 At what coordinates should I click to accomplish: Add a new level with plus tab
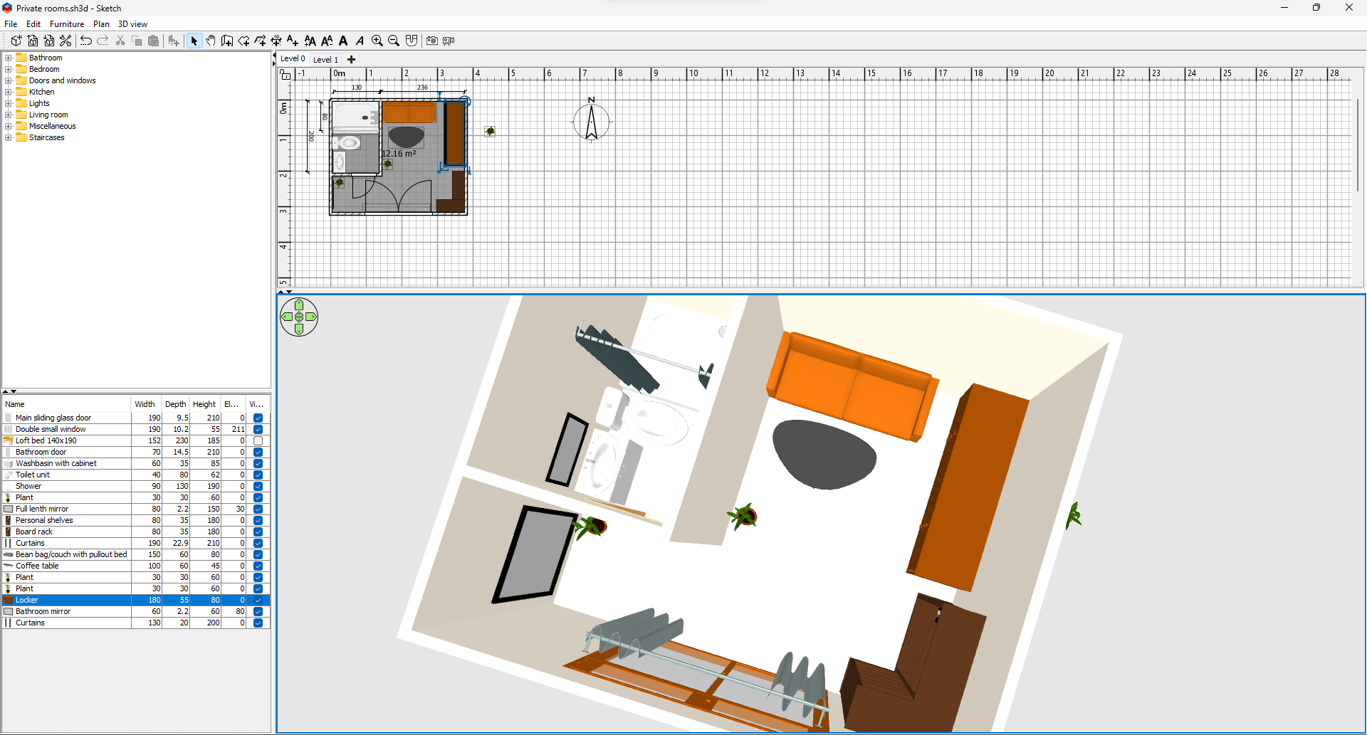tap(351, 60)
